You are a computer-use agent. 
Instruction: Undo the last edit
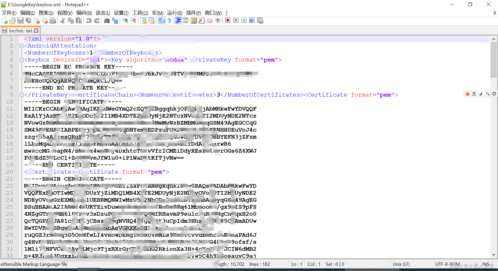88,21
